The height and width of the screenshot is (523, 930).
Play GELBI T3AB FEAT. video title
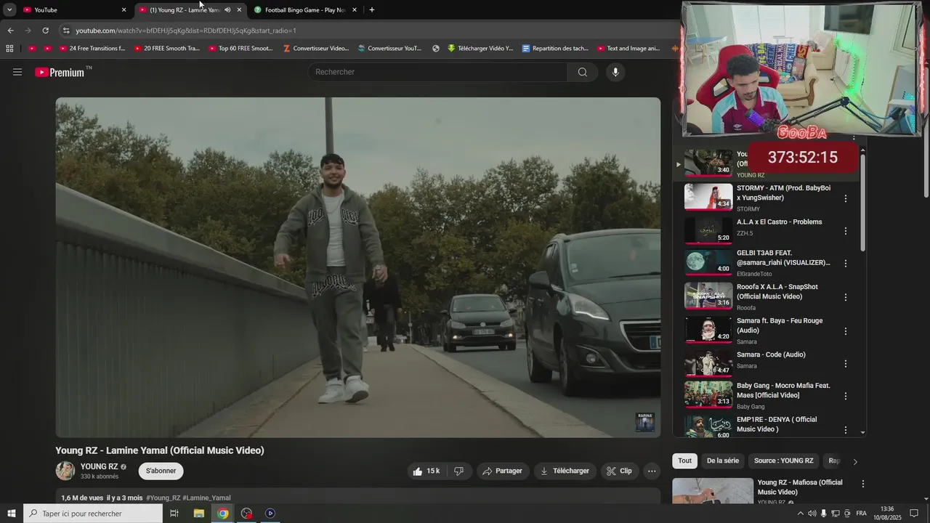coord(783,258)
